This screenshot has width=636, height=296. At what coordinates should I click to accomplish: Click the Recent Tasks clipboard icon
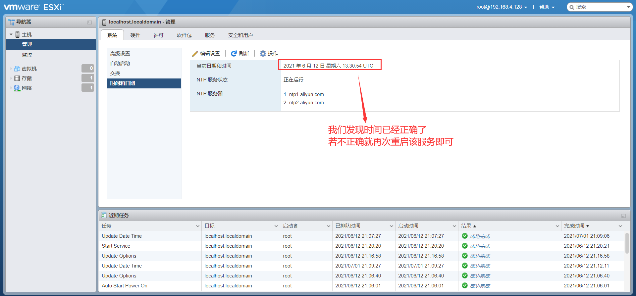[x=104, y=215]
